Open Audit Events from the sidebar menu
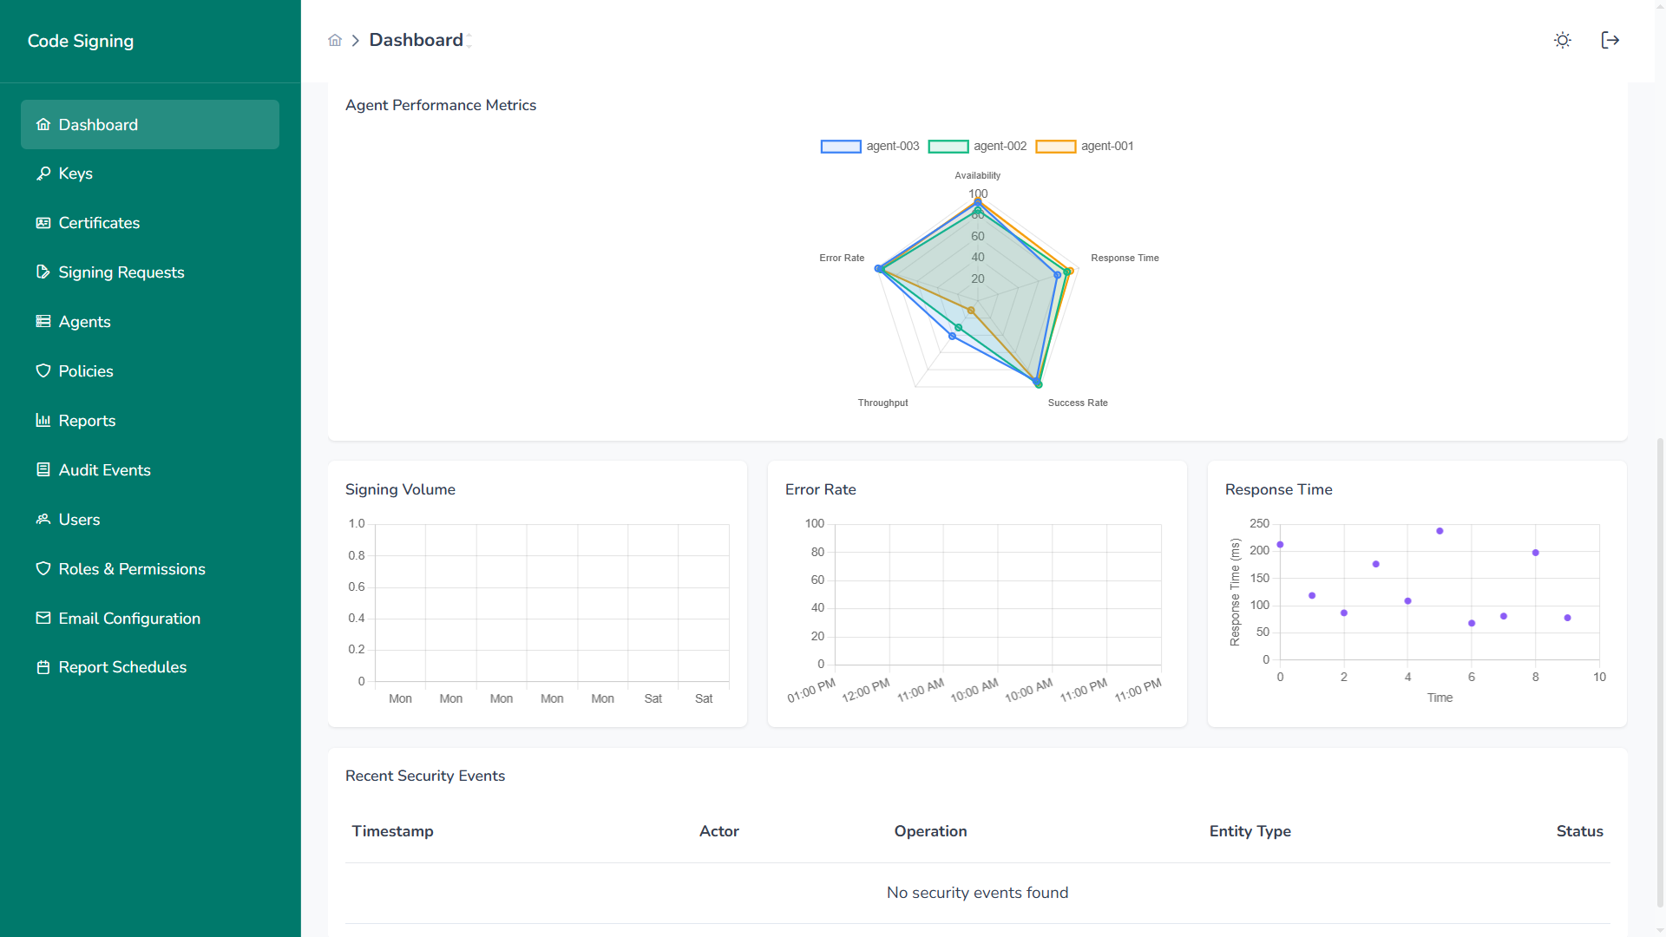The image size is (1666, 937). [104, 469]
